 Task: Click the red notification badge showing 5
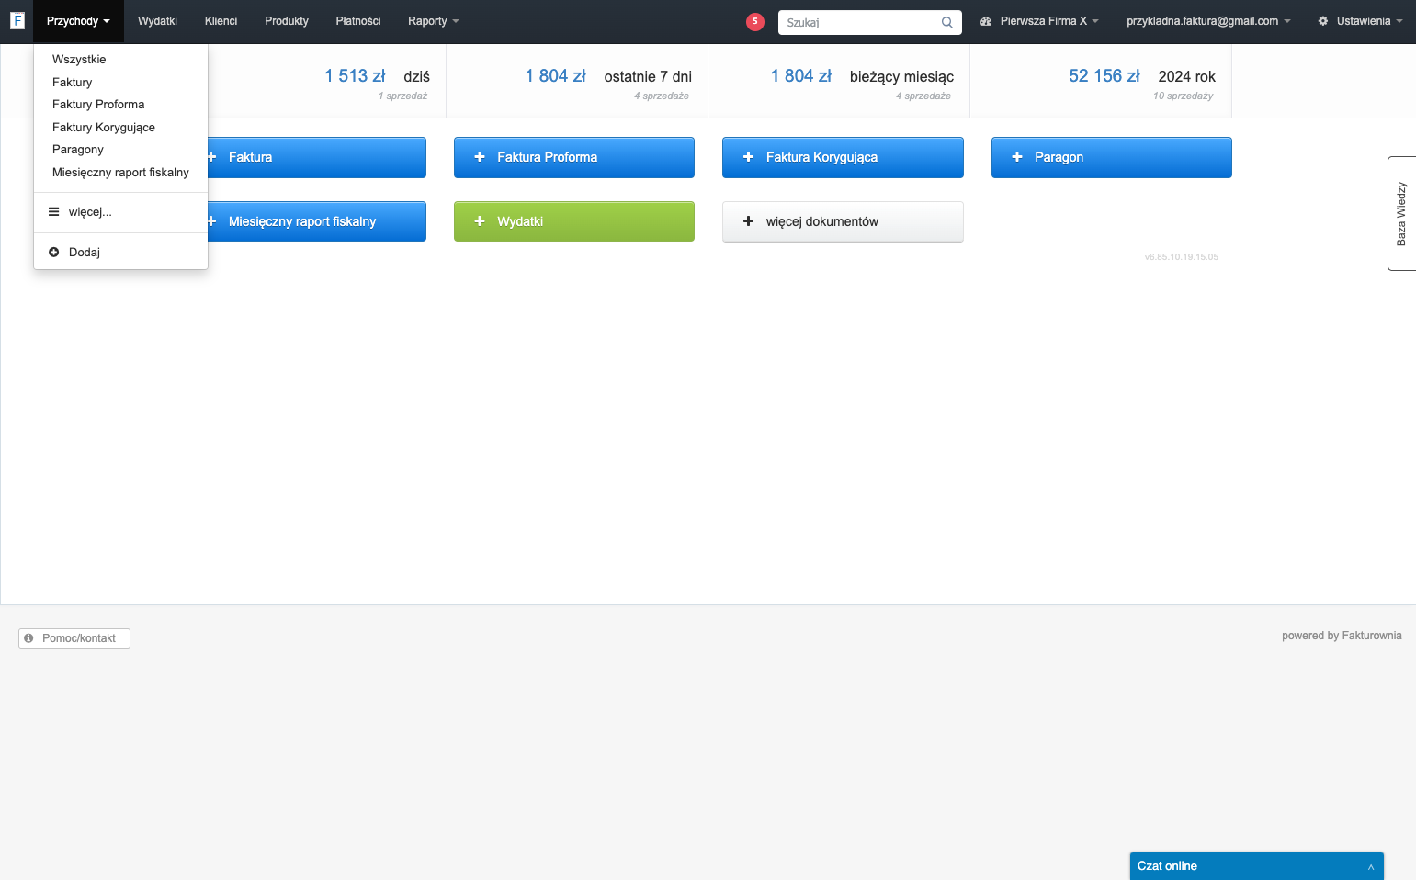[755, 21]
